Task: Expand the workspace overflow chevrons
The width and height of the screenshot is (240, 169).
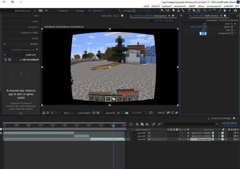Action: [x=46, y=11]
